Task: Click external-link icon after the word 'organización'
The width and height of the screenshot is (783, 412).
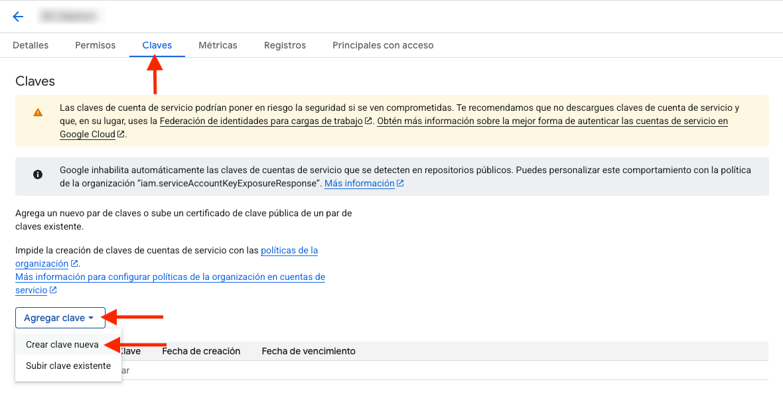Action: point(74,264)
